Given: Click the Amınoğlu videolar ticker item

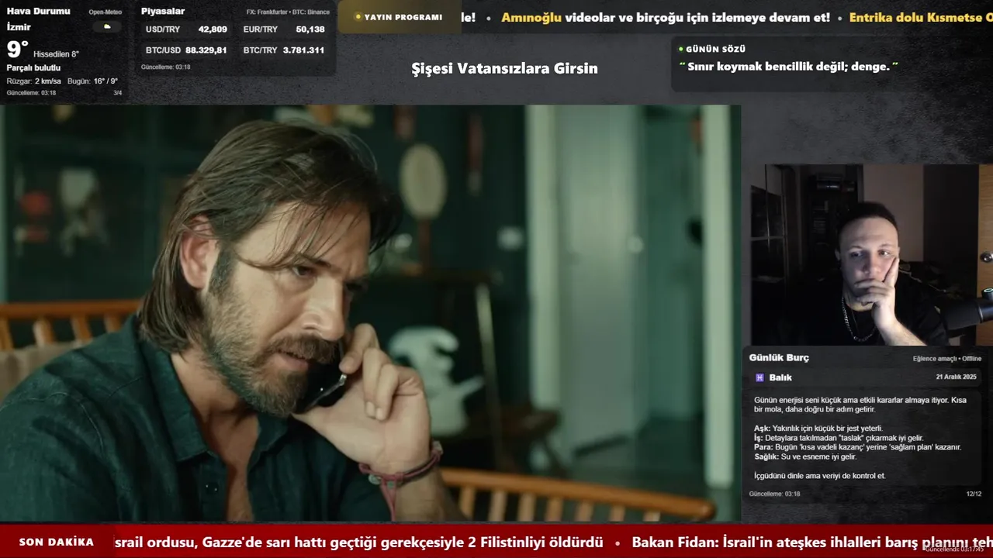Looking at the screenshot, I should [666, 17].
